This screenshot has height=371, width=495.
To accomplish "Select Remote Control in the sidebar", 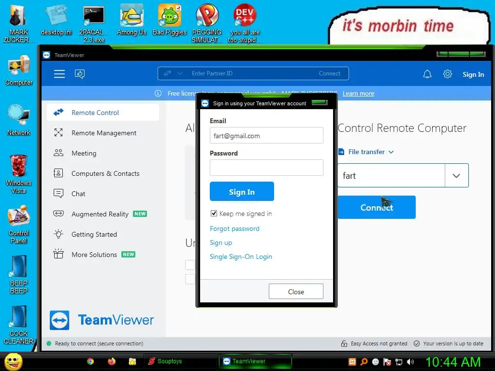I will click(103, 113).
